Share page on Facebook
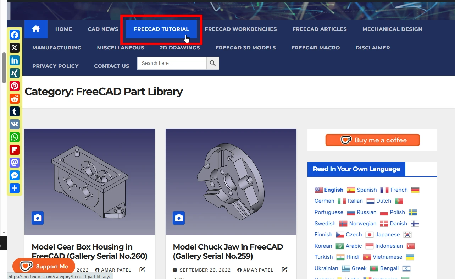The width and height of the screenshot is (455, 279). (15, 35)
